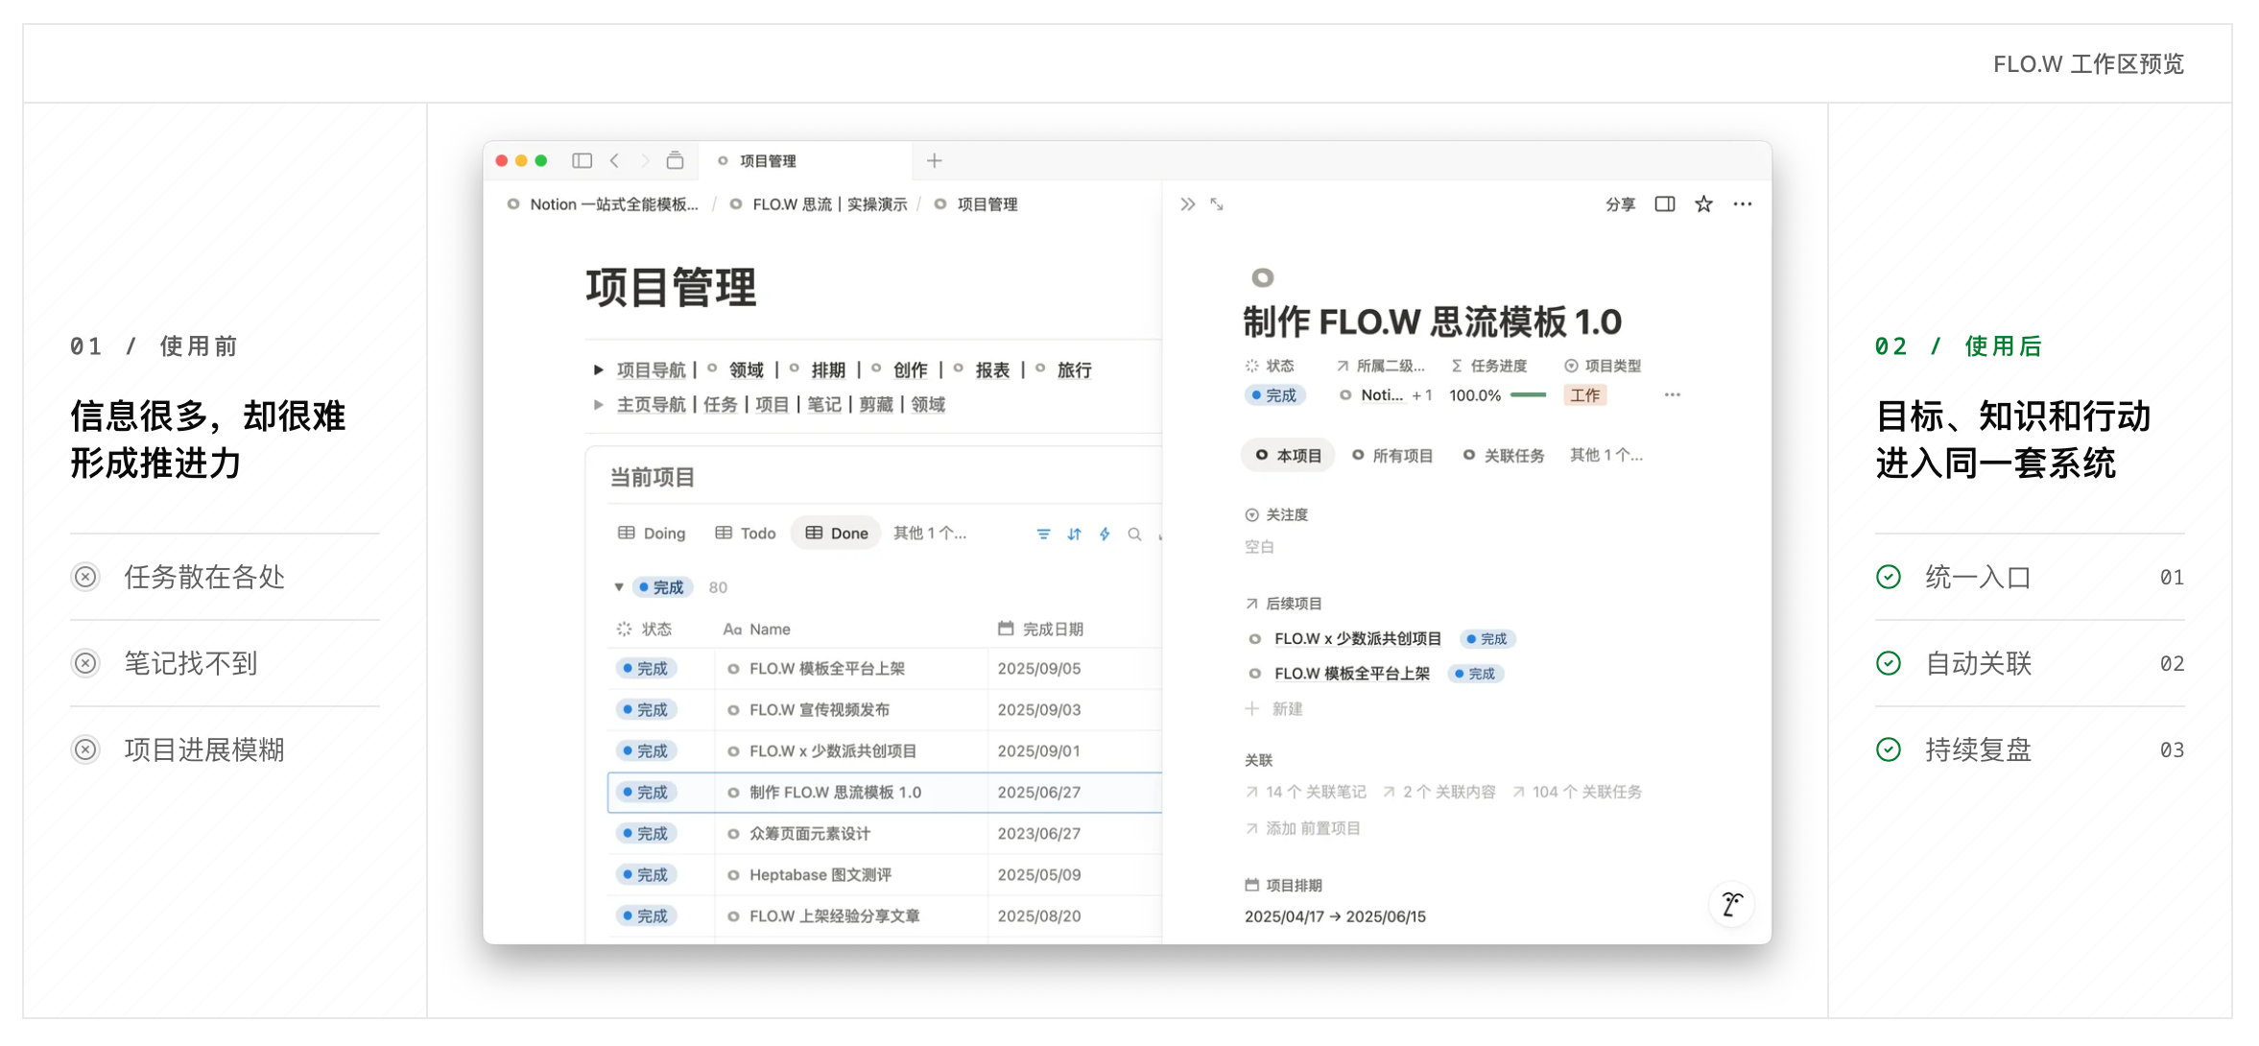The width and height of the screenshot is (2259, 1046).
Task: Click the floating AI assistant button
Action: [x=1731, y=904]
